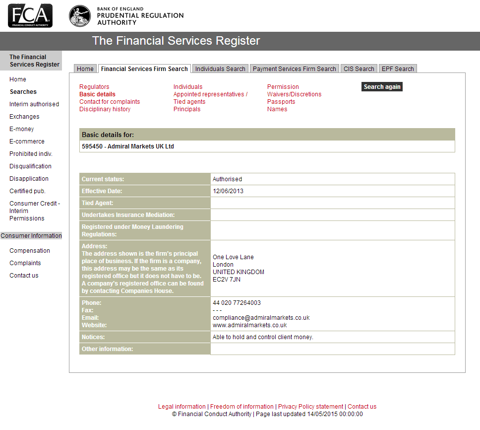
Task: Open the Privacy Policy statement footer link
Action: (311, 406)
